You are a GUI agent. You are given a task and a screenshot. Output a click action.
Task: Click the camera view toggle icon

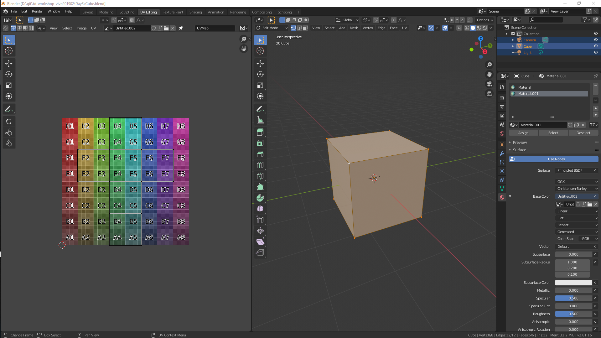[x=489, y=84]
